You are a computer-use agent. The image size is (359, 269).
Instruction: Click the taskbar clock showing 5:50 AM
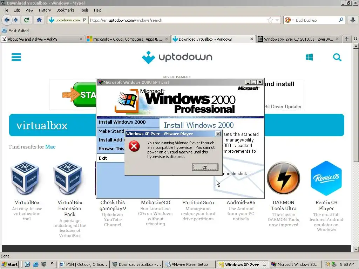click(x=347, y=264)
